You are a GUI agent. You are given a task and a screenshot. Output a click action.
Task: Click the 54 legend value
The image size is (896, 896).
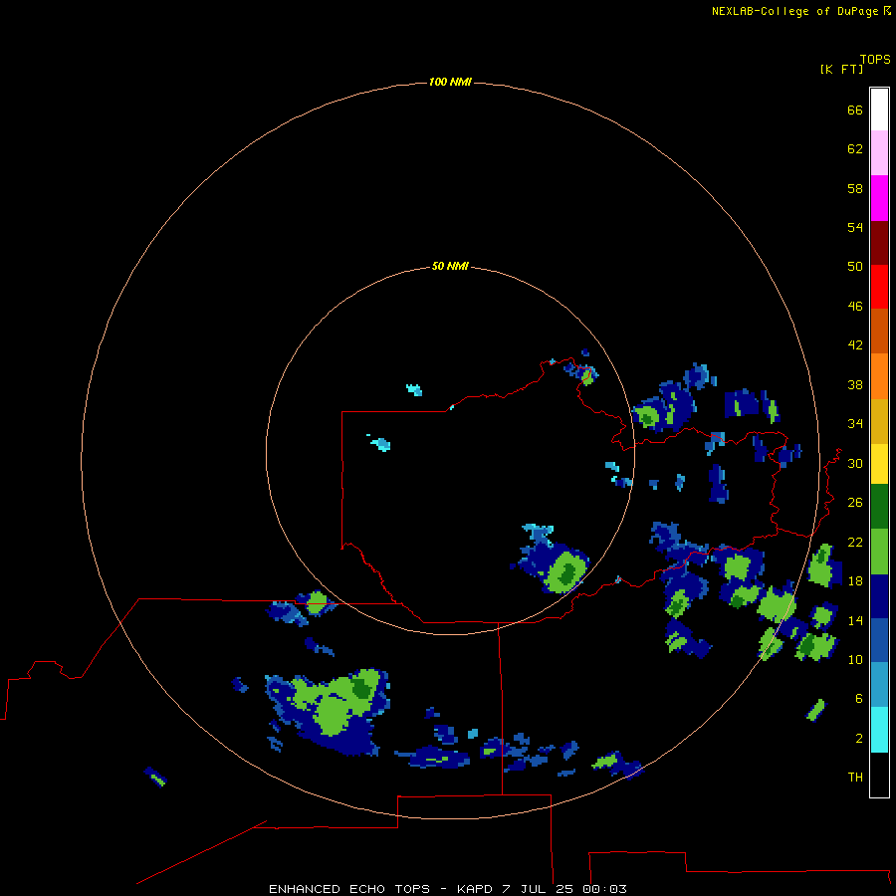coord(855,227)
